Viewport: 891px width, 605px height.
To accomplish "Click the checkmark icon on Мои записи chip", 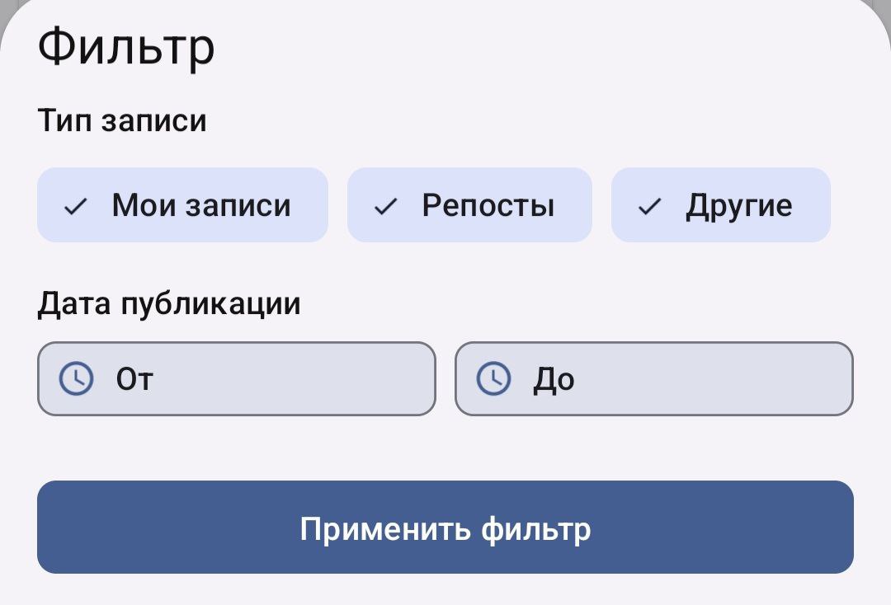I will pyautogui.click(x=76, y=206).
